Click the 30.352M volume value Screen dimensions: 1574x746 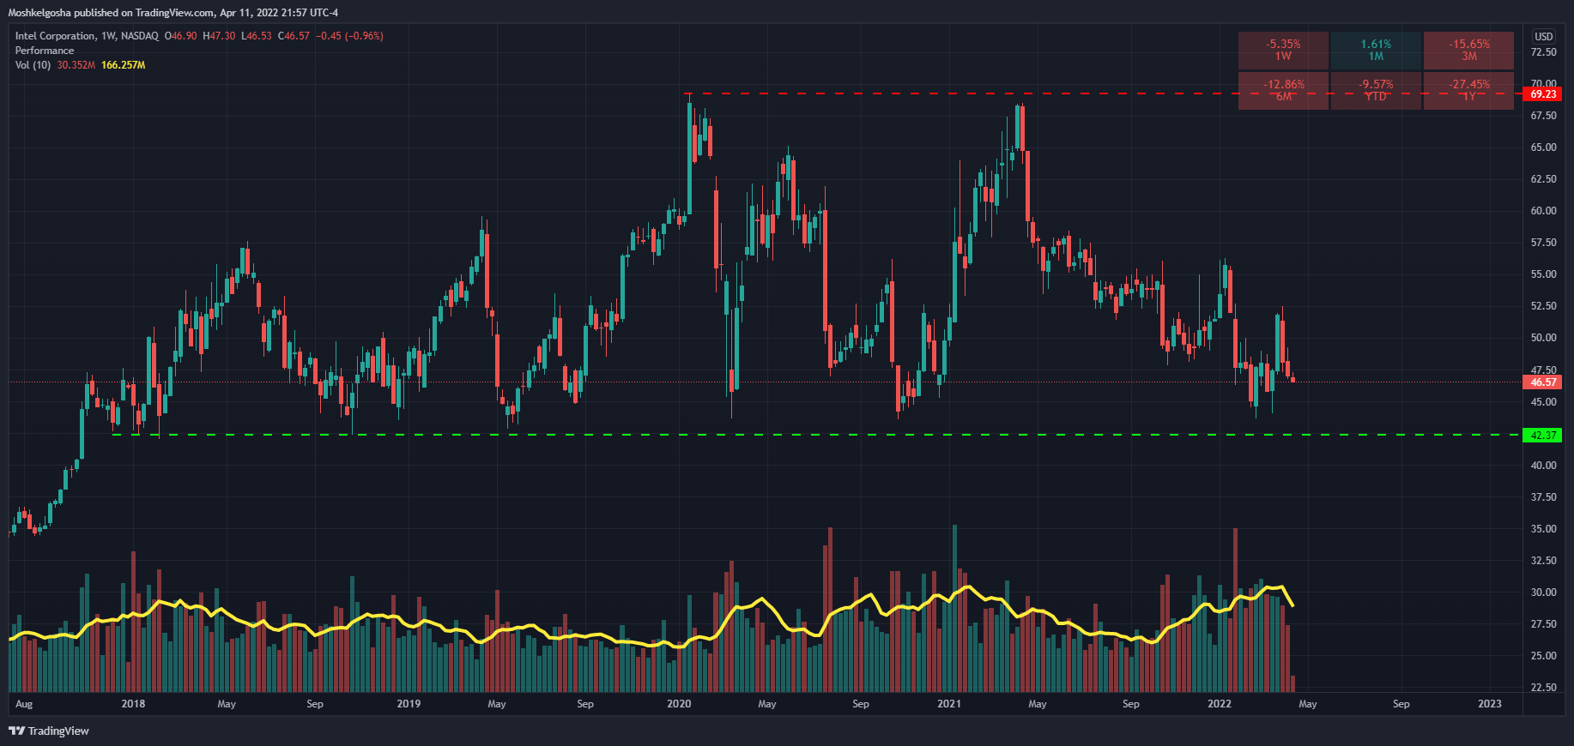(x=76, y=65)
